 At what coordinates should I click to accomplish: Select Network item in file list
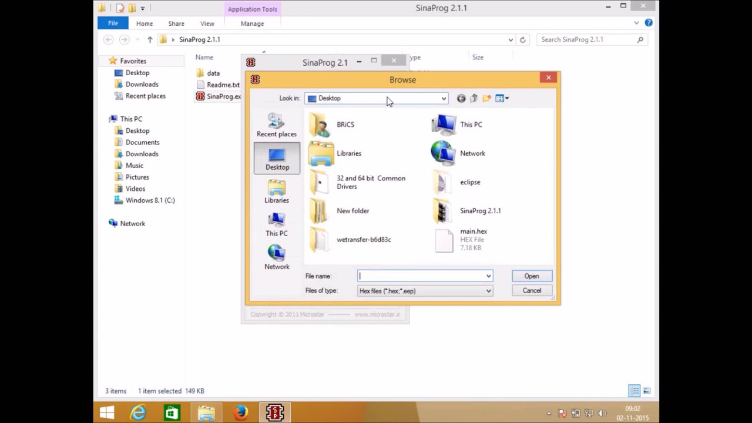pyautogui.click(x=458, y=153)
